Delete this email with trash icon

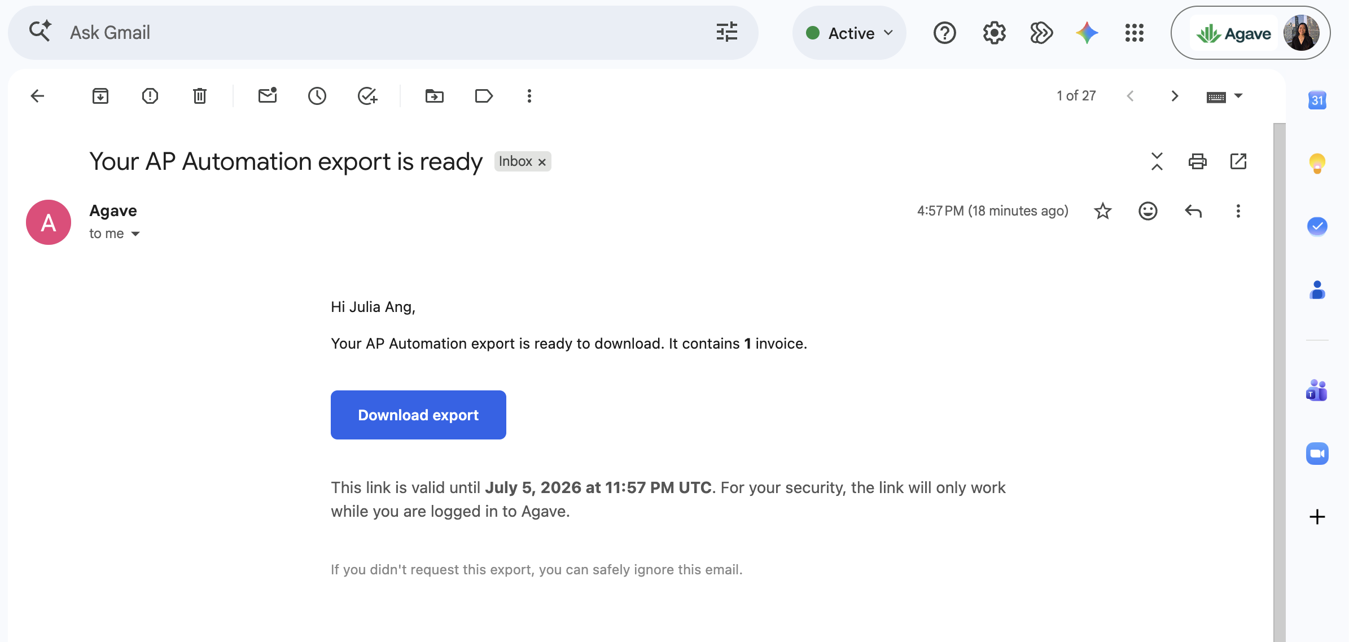pos(200,96)
